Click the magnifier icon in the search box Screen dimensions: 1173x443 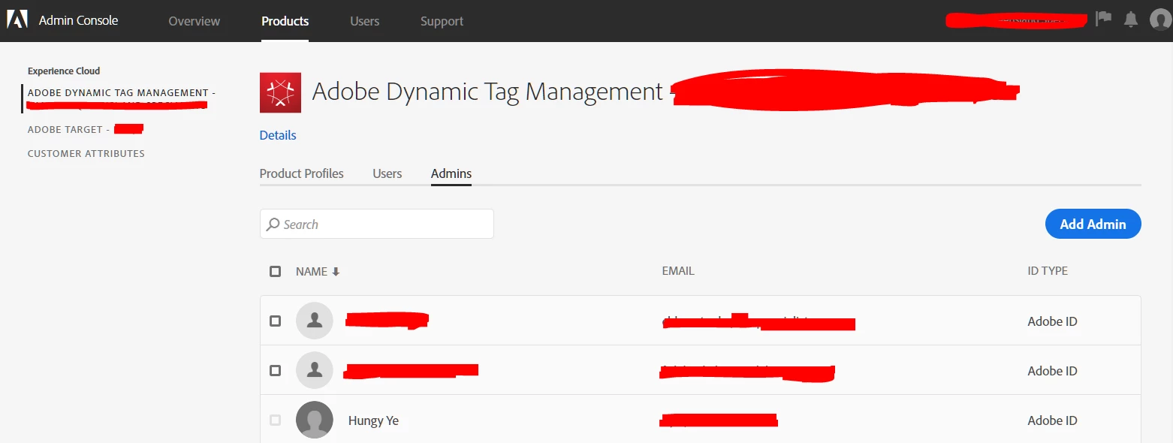tap(273, 225)
